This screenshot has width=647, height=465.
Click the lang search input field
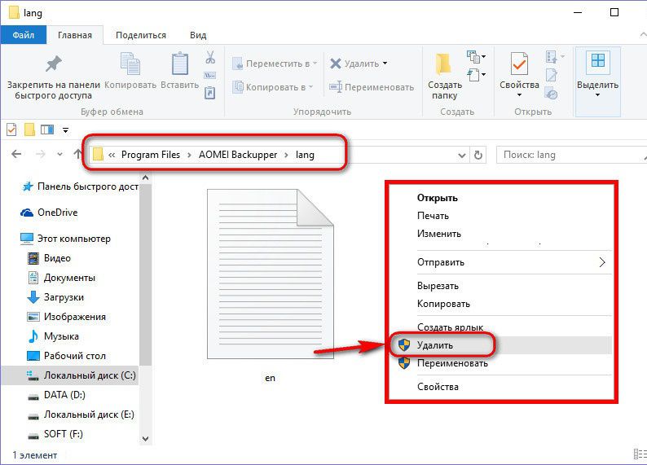[x=562, y=154]
